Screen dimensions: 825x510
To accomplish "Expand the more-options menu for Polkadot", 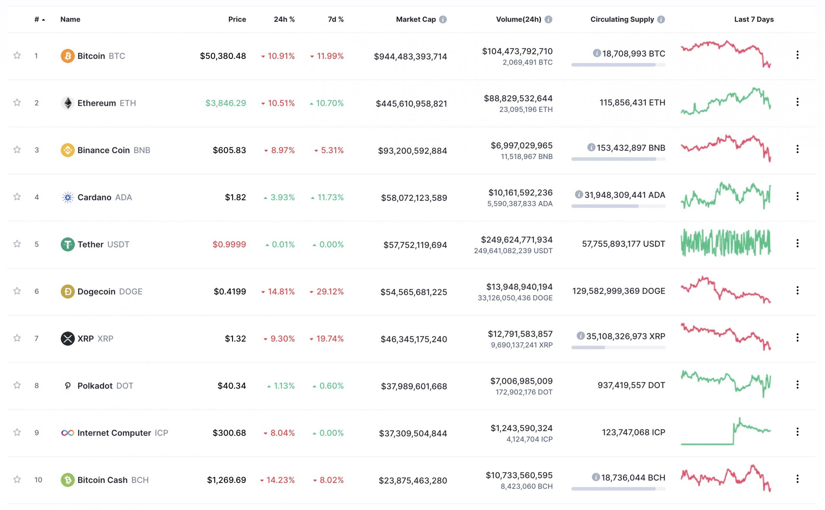I will [797, 385].
